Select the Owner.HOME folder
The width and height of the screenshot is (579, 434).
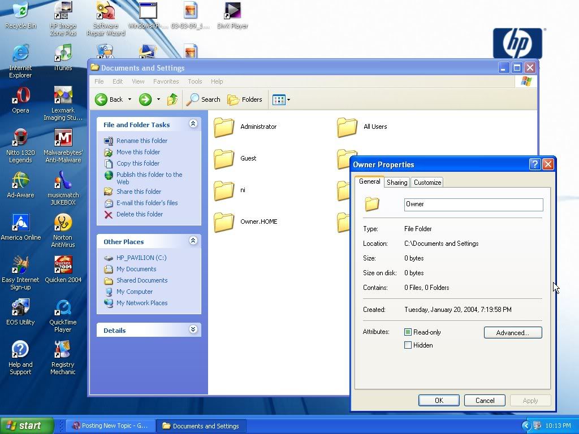(245, 222)
